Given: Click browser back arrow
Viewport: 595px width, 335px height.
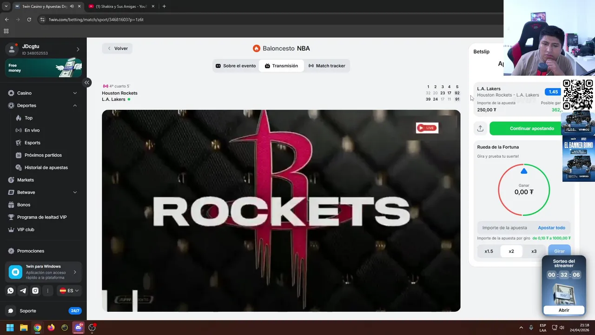Looking at the screenshot, I should pyautogui.click(x=7, y=20).
